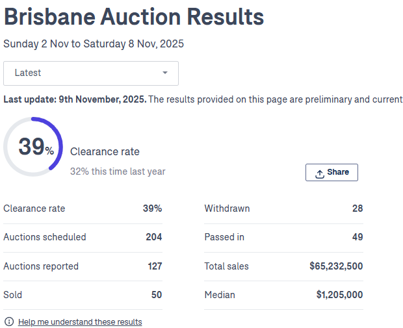
Task: Click the Auctions scheduled value 204
Action: 153,237
